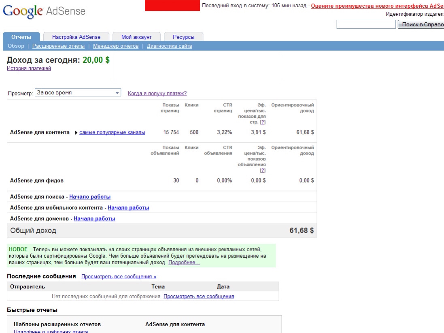Viewport: 444px width, 333px height.
Task: Click the Когда я получу платеж? link
Action: click(x=157, y=93)
